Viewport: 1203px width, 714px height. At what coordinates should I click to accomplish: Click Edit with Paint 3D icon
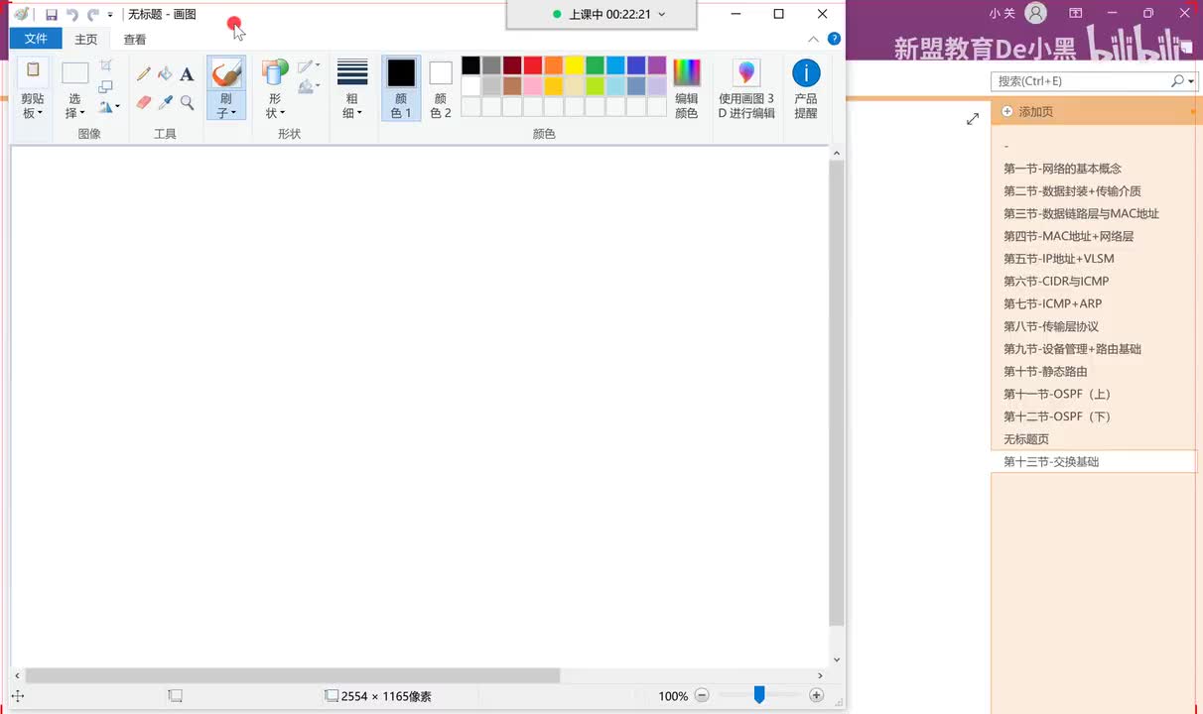coord(746,72)
